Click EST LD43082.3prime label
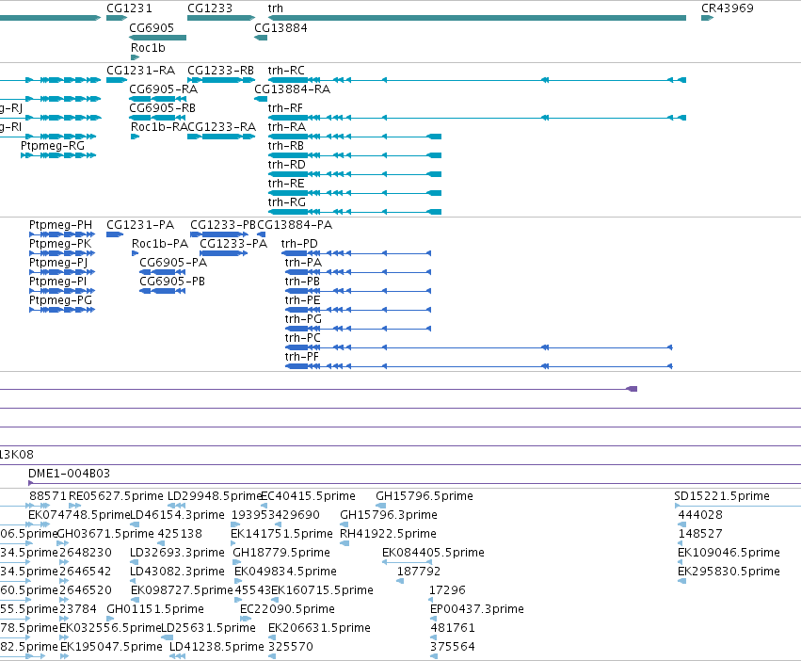 click(x=177, y=571)
